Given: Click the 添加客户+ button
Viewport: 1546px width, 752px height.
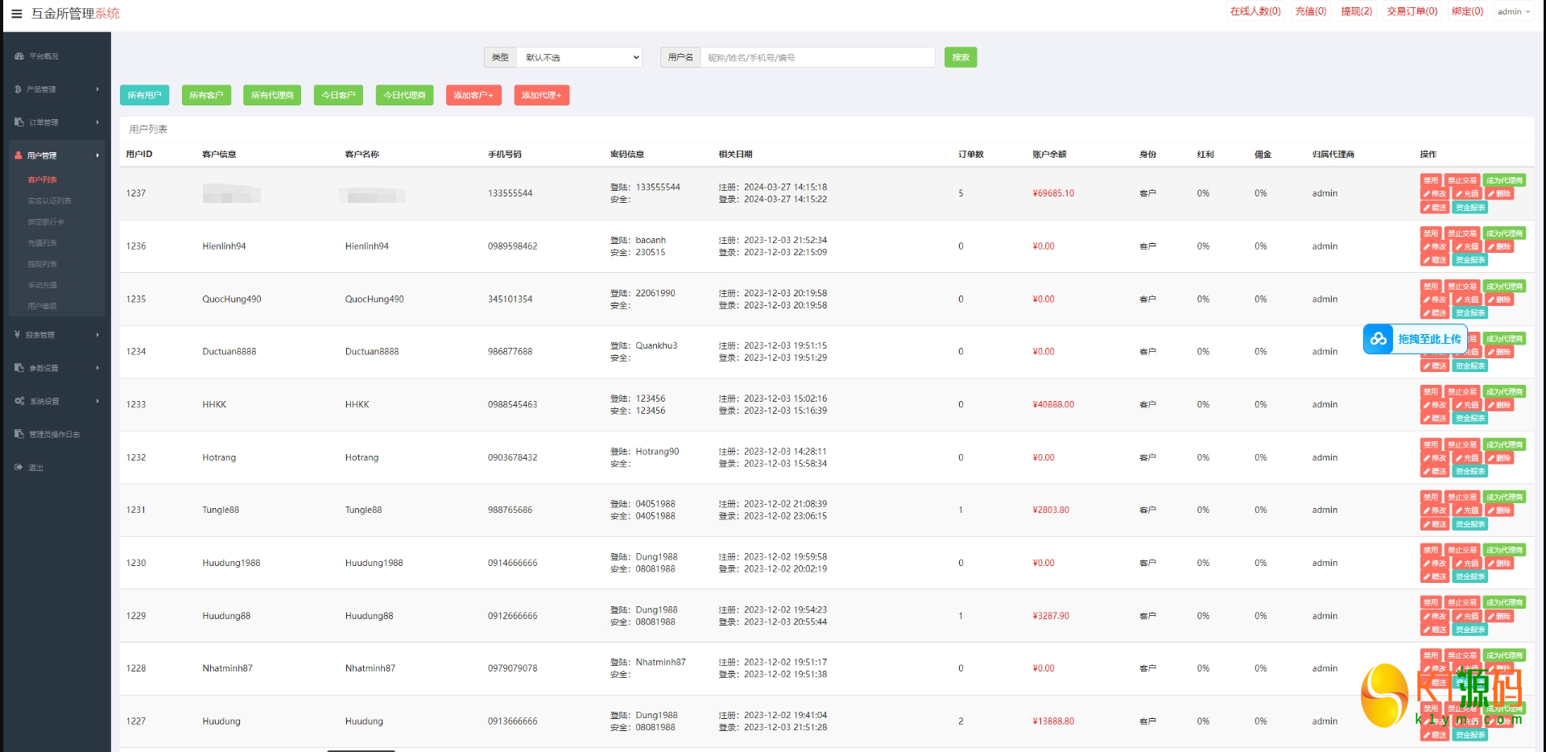Looking at the screenshot, I should pos(473,95).
